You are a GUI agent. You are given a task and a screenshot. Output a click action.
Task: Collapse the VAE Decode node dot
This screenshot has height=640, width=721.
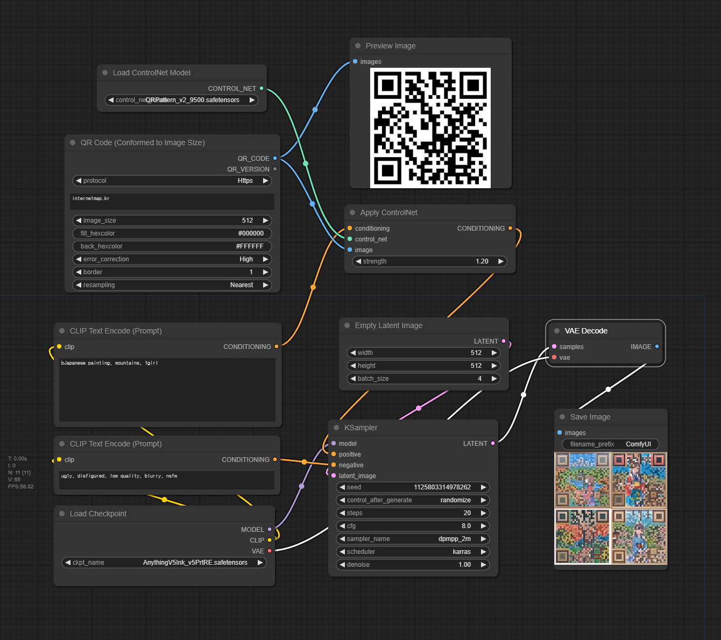(557, 331)
